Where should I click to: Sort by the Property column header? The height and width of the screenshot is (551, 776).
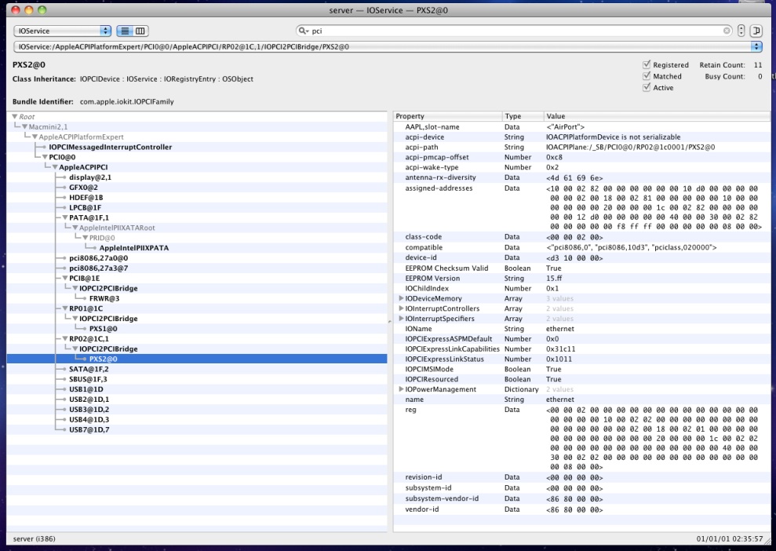coord(448,116)
